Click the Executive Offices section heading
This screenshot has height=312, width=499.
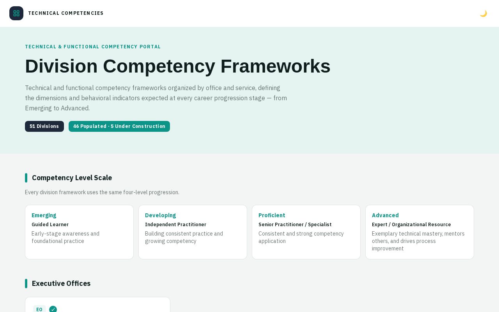tap(61, 284)
